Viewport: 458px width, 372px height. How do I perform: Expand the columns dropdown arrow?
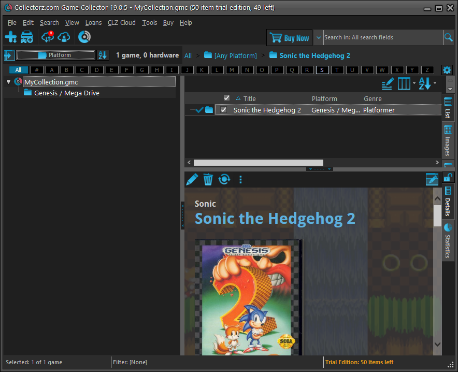click(x=414, y=83)
